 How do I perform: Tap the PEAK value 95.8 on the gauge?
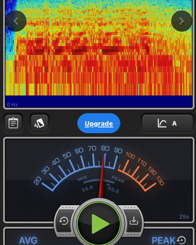point(113,190)
